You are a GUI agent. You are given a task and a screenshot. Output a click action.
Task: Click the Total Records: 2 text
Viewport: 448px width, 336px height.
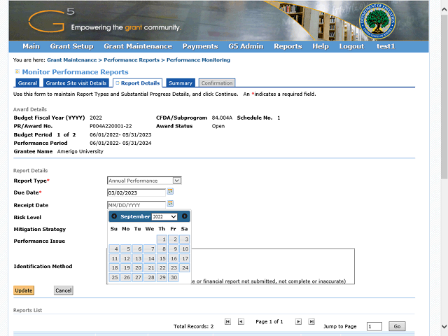(x=193, y=326)
